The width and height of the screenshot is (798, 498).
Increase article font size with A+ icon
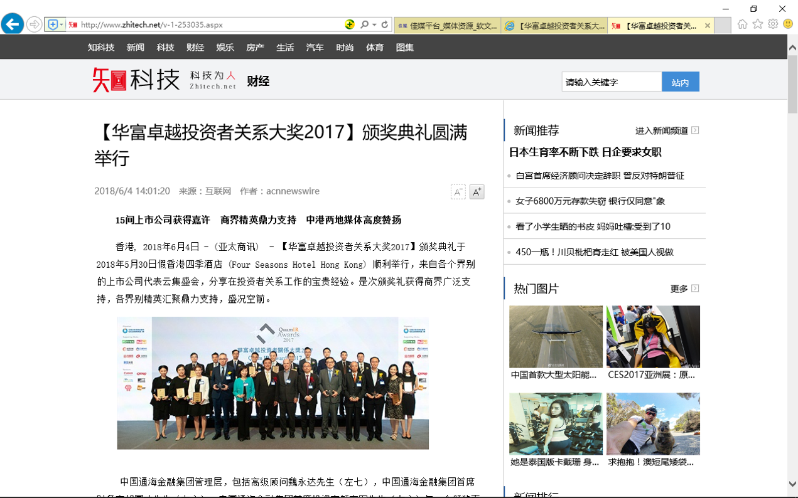click(x=477, y=192)
